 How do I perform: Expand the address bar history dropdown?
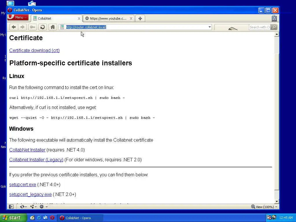click(210, 27)
